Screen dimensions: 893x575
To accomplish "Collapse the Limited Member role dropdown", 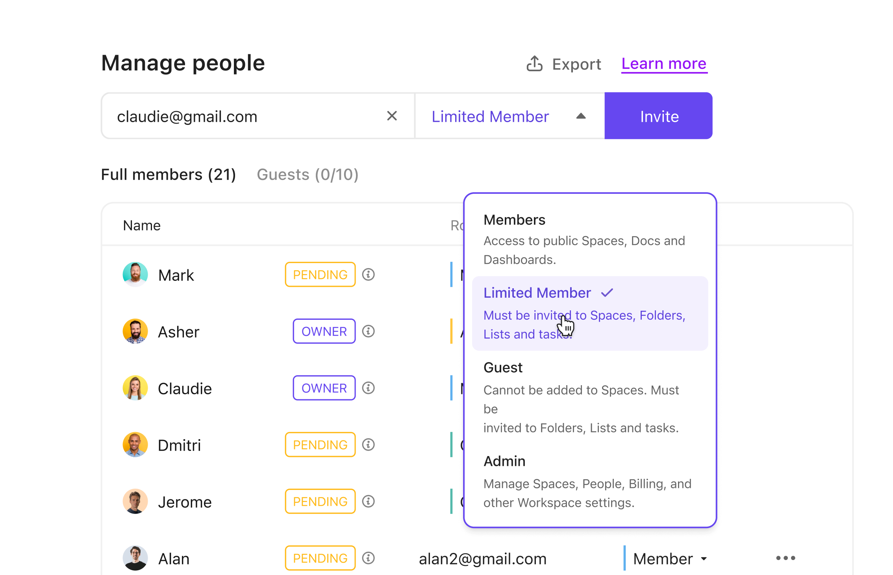I will point(581,116).
